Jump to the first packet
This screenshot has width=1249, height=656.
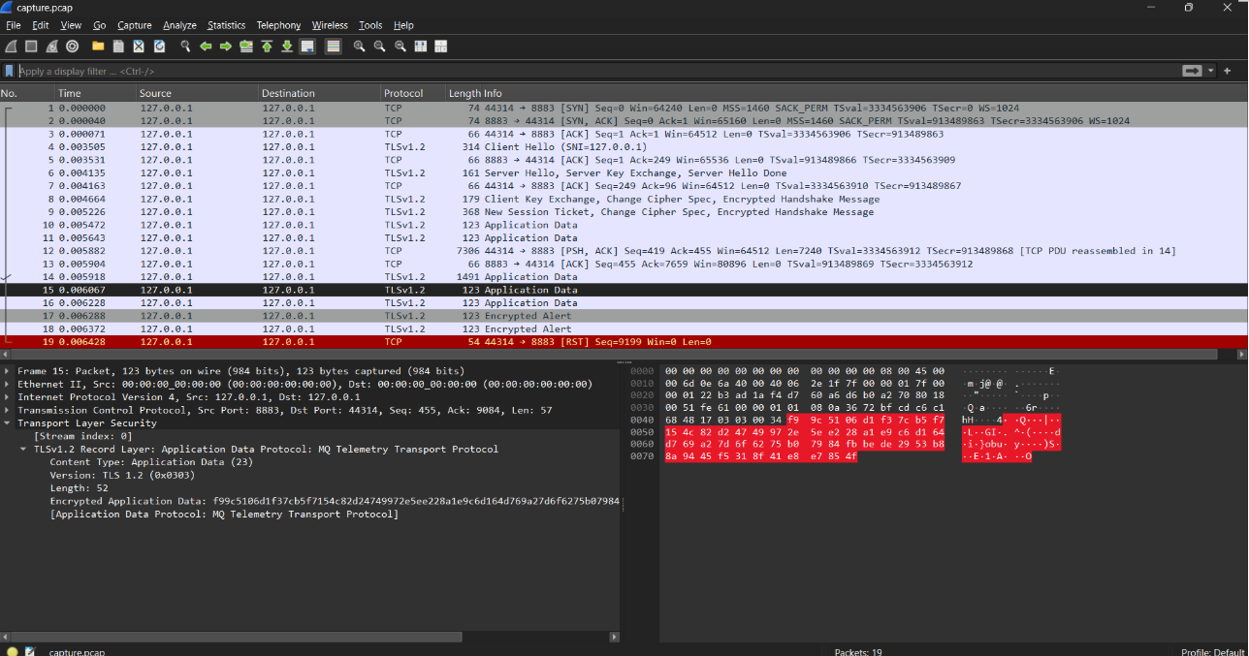267,47
